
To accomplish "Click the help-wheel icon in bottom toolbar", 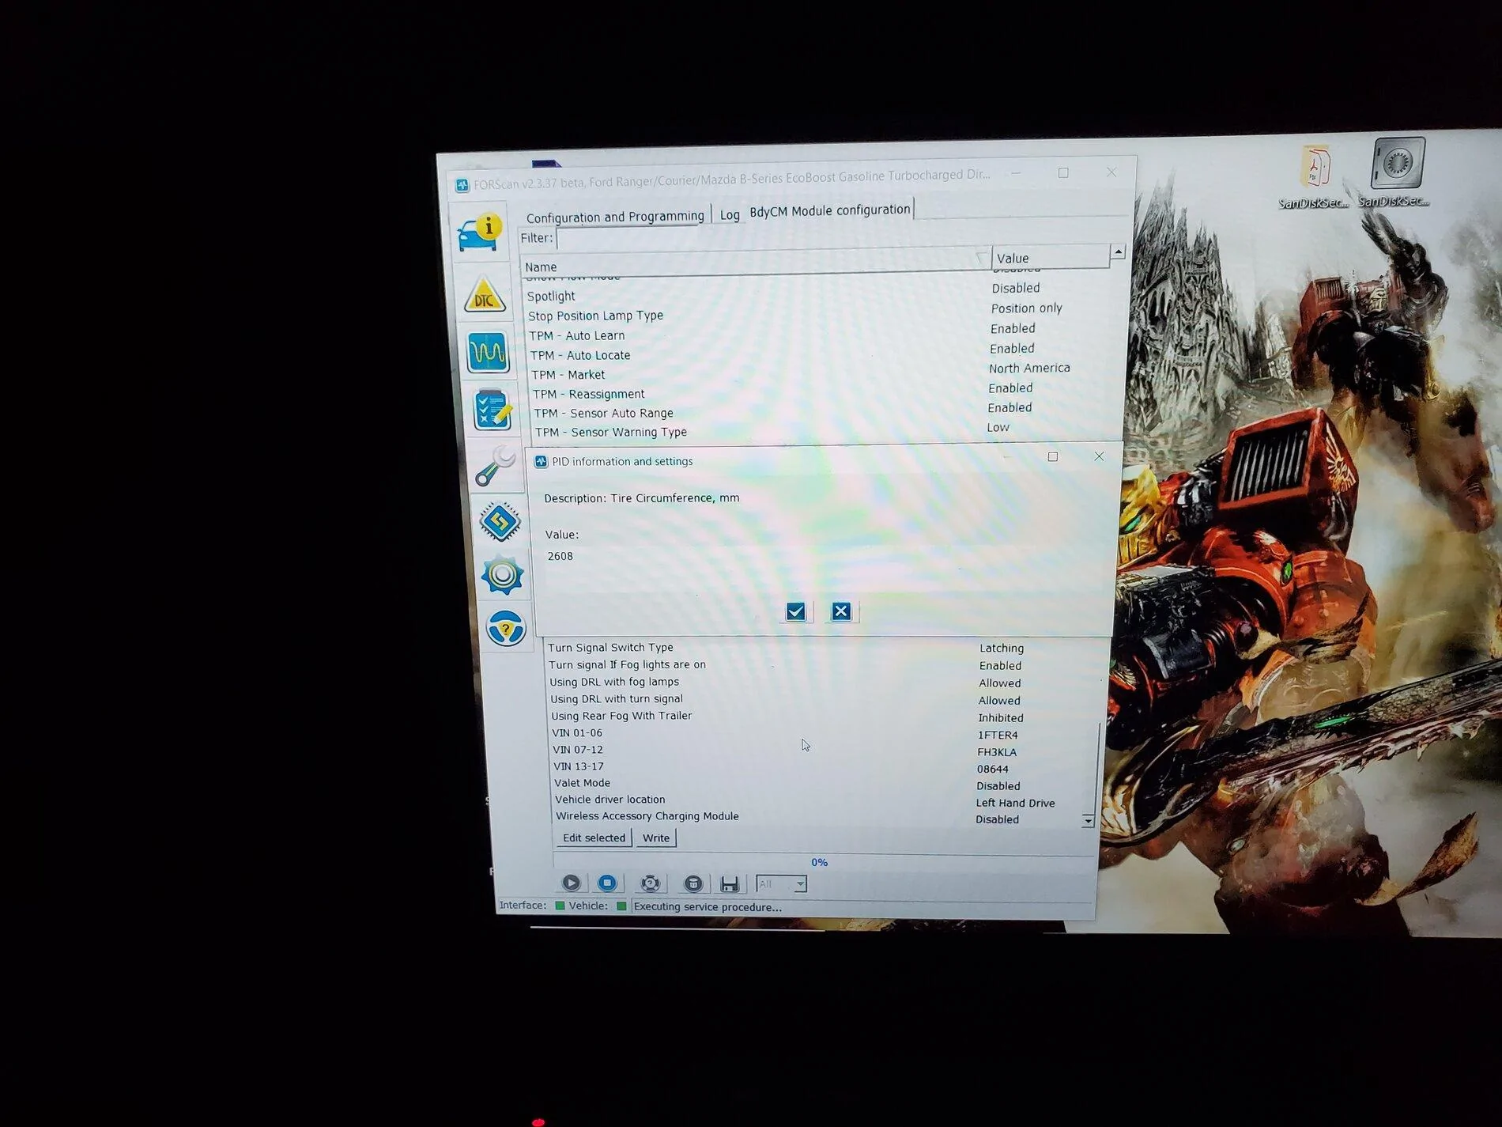I will [x=650, y=883].
